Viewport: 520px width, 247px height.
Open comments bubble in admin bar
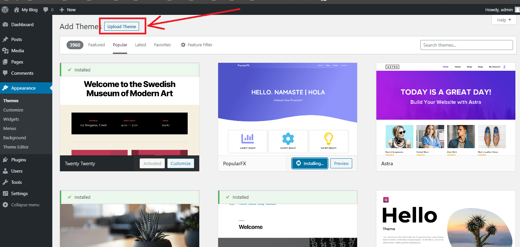[46, 10]
